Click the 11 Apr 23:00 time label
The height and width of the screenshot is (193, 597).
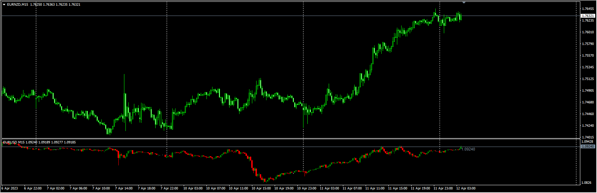click(443, 188)
